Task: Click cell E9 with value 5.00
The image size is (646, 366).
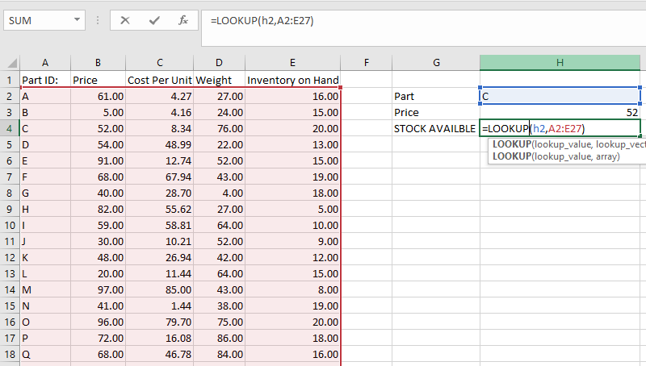Action: (292, 209)
